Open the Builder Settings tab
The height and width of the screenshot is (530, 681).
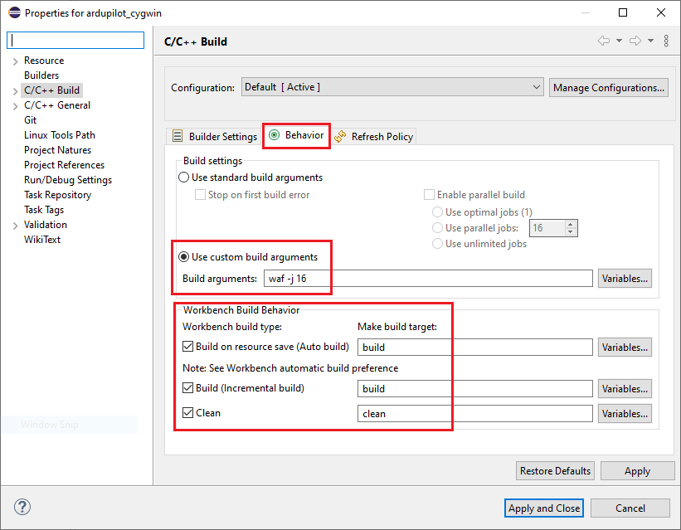[x=214, y=136]
